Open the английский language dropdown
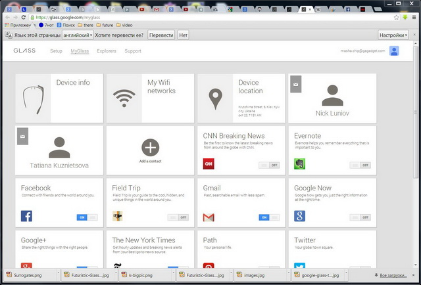This screenshot has width=421, height=285. click(x=78, y=35)
